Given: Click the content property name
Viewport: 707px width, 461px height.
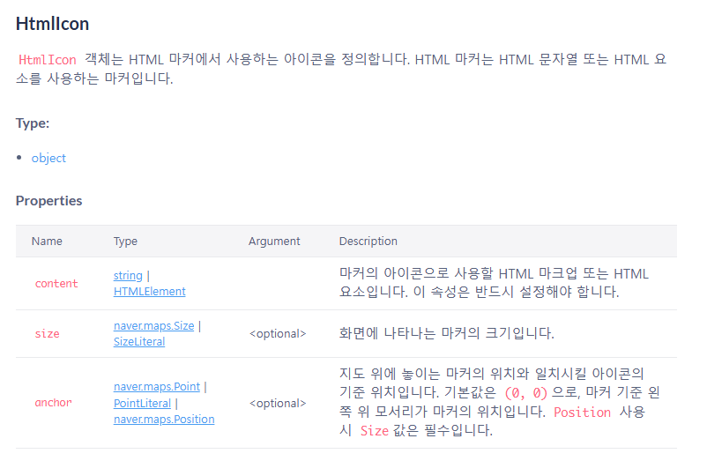Looking at the screenshot, I should (x=56, y=284).
